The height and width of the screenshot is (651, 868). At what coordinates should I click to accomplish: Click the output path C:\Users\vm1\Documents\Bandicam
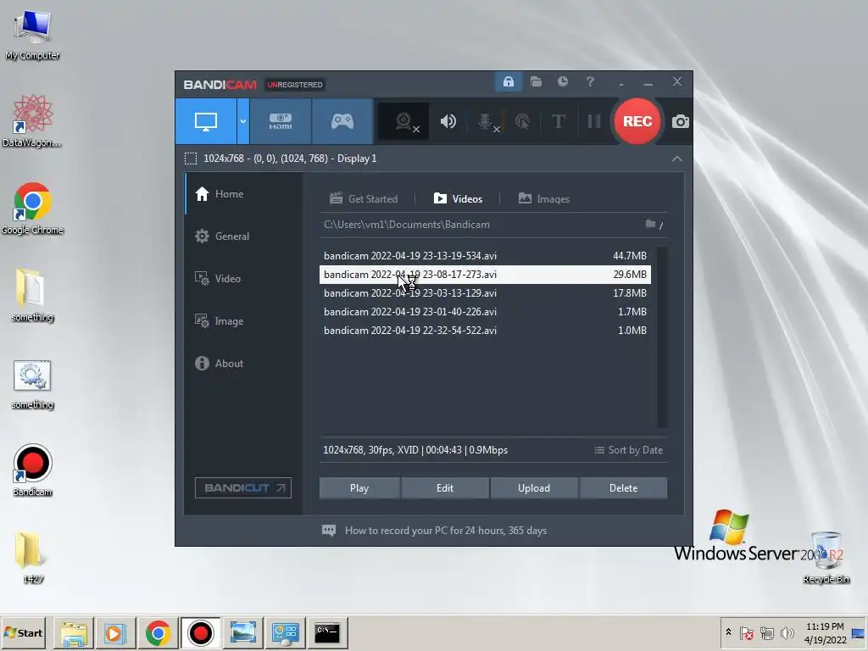point(407,225)
